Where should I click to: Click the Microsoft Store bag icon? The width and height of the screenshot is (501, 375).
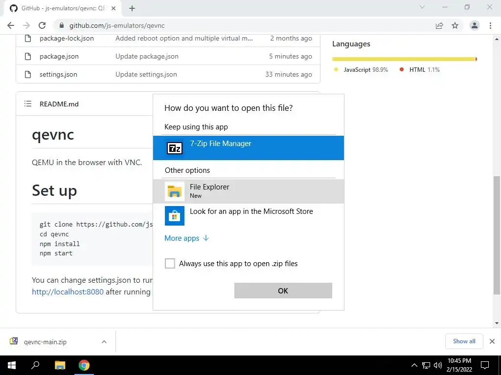click(x=175, y=216)
